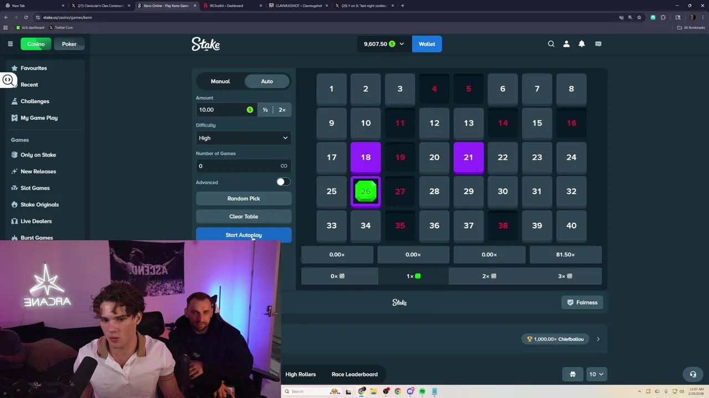709x398 pixels.
Task: Switch to Manual betting tab
Action: (x=220, y=81)
